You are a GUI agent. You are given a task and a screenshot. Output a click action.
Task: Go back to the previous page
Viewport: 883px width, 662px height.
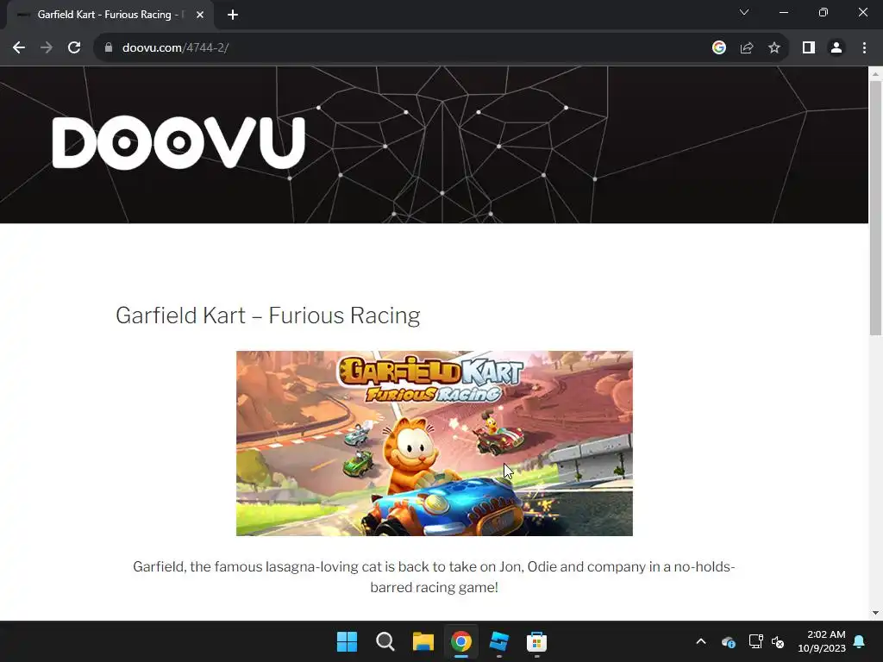19,48
